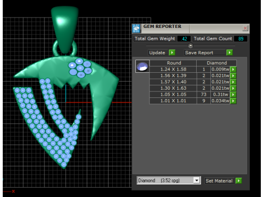Click the 0.009tw weight cell
This screenshot has height=197, width=263.
220,69
